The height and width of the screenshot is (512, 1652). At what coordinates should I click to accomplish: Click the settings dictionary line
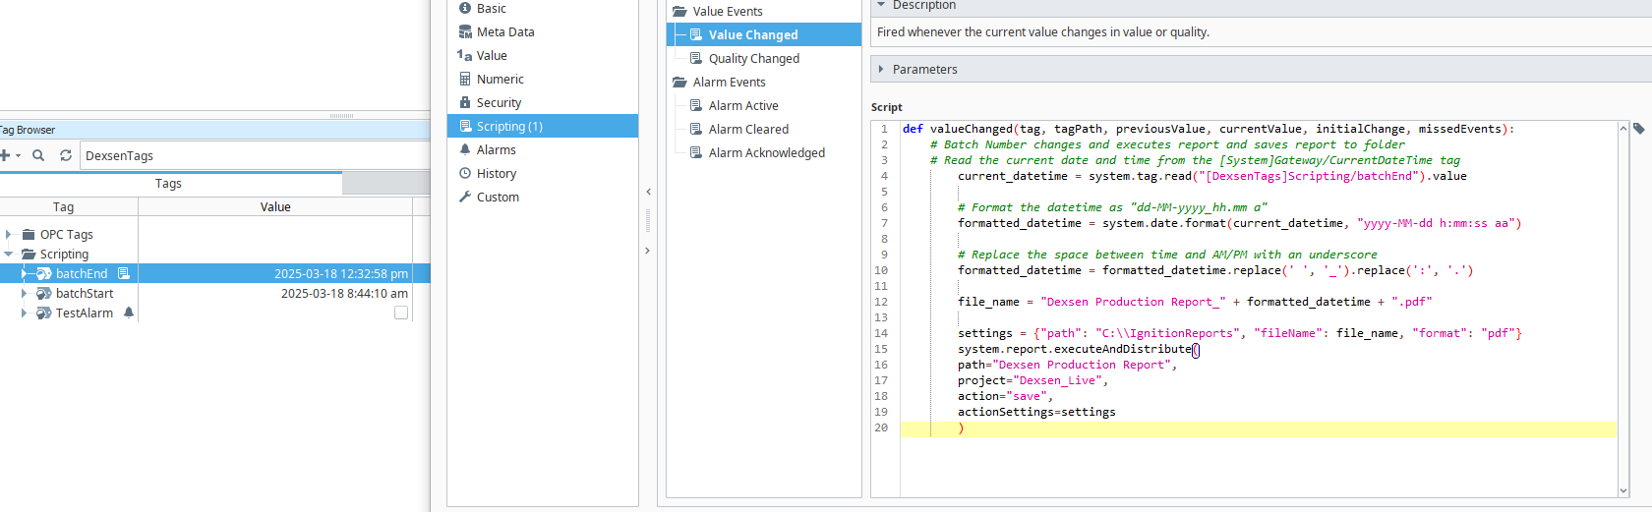[x=1239, y=333]
